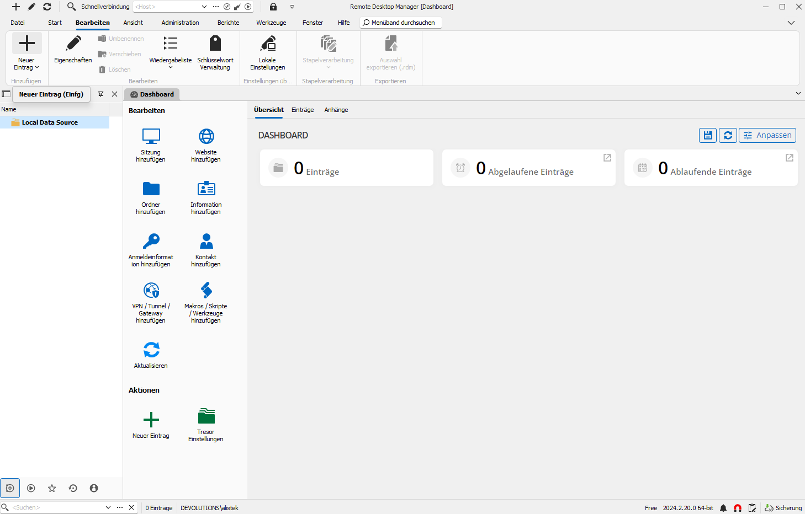Select the vault navigation view icon
Screen dimensions: 805x514
coord(10,488)
